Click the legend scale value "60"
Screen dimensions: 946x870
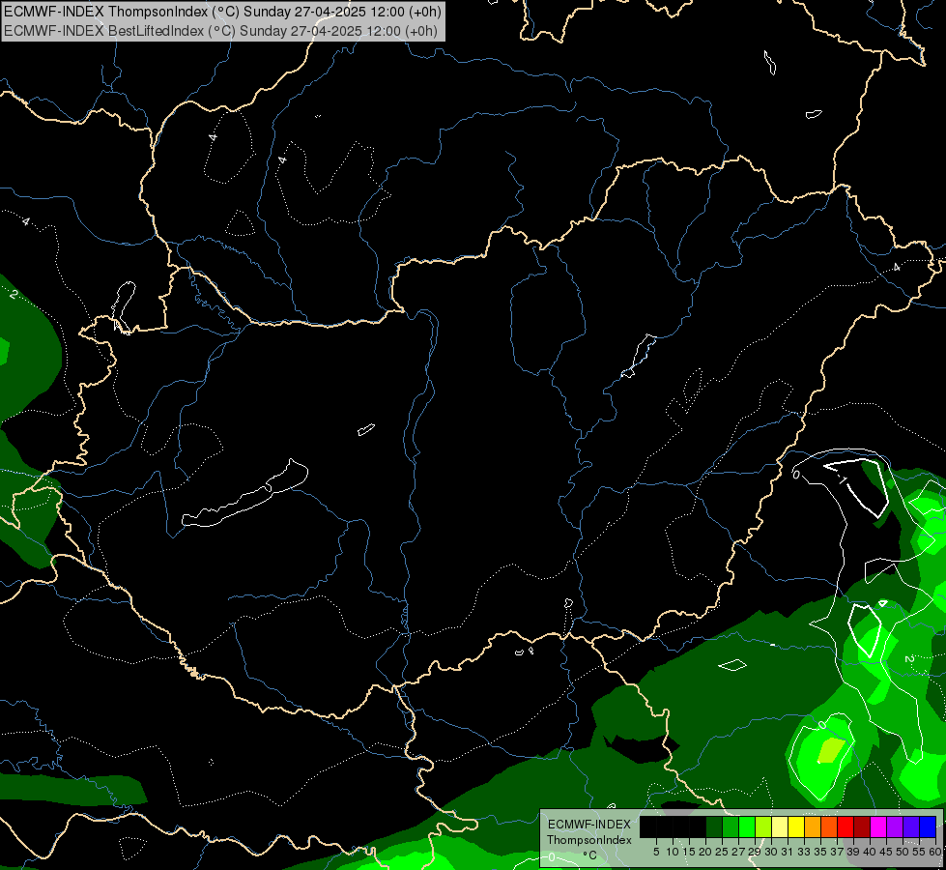click(935, 852)
